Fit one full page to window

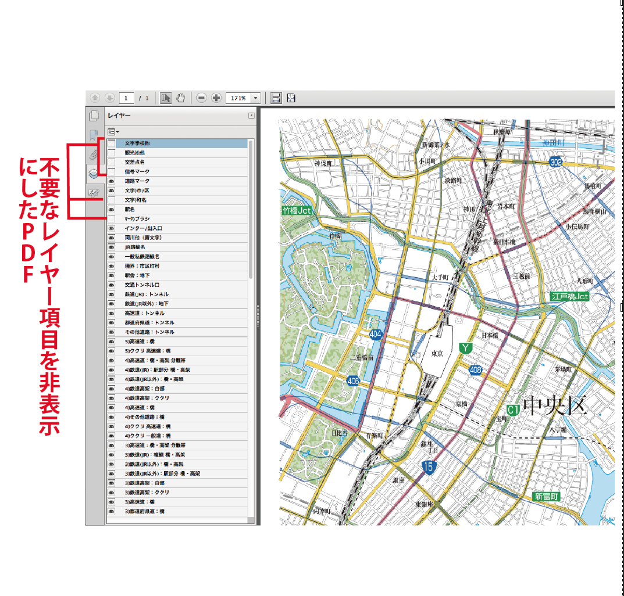click(x=291, y=98)
